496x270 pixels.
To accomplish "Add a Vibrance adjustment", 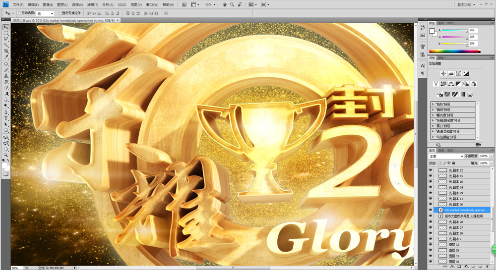I will tap(436, 84).
